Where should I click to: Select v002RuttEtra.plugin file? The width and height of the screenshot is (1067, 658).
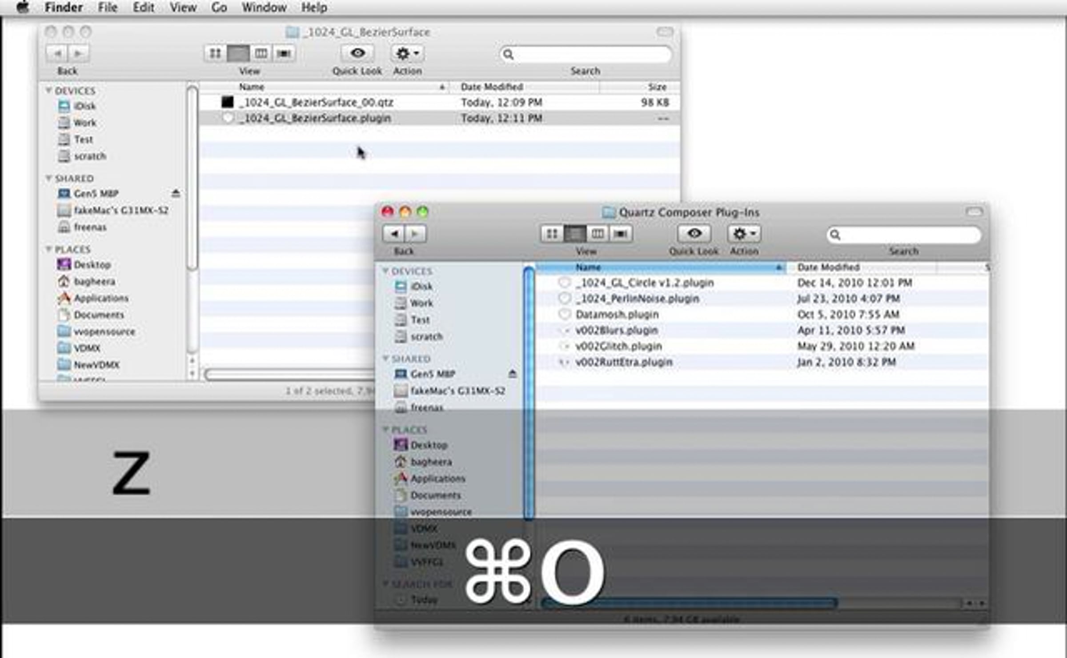(762, 362)
